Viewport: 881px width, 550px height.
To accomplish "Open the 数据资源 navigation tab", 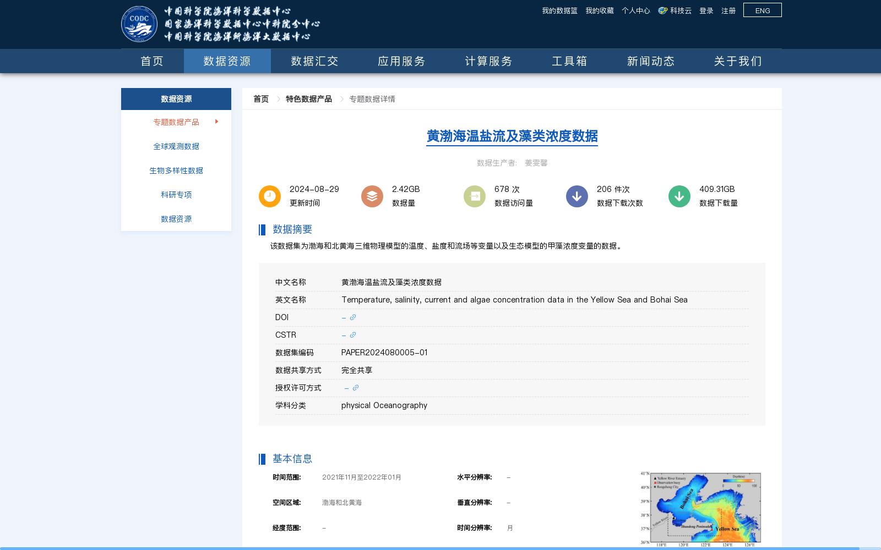I will 227,61.
